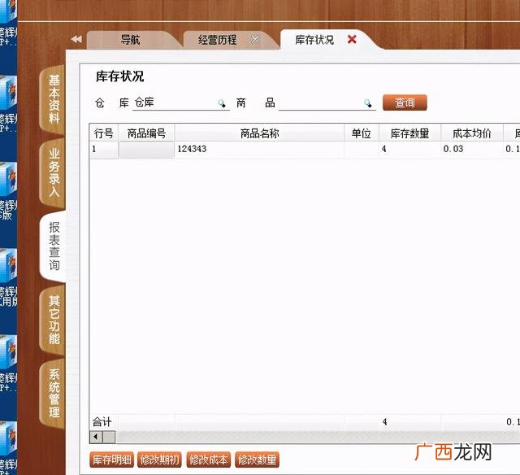Click the 修改成本 button
520x475 pixels.
click(x=209, y=460)
